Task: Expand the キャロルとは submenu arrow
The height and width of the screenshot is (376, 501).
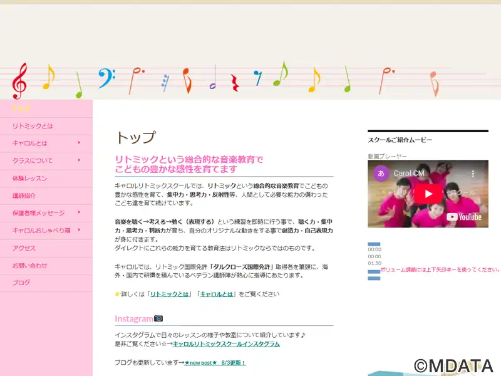Action: pyautogui.click(x=79, y=143)
